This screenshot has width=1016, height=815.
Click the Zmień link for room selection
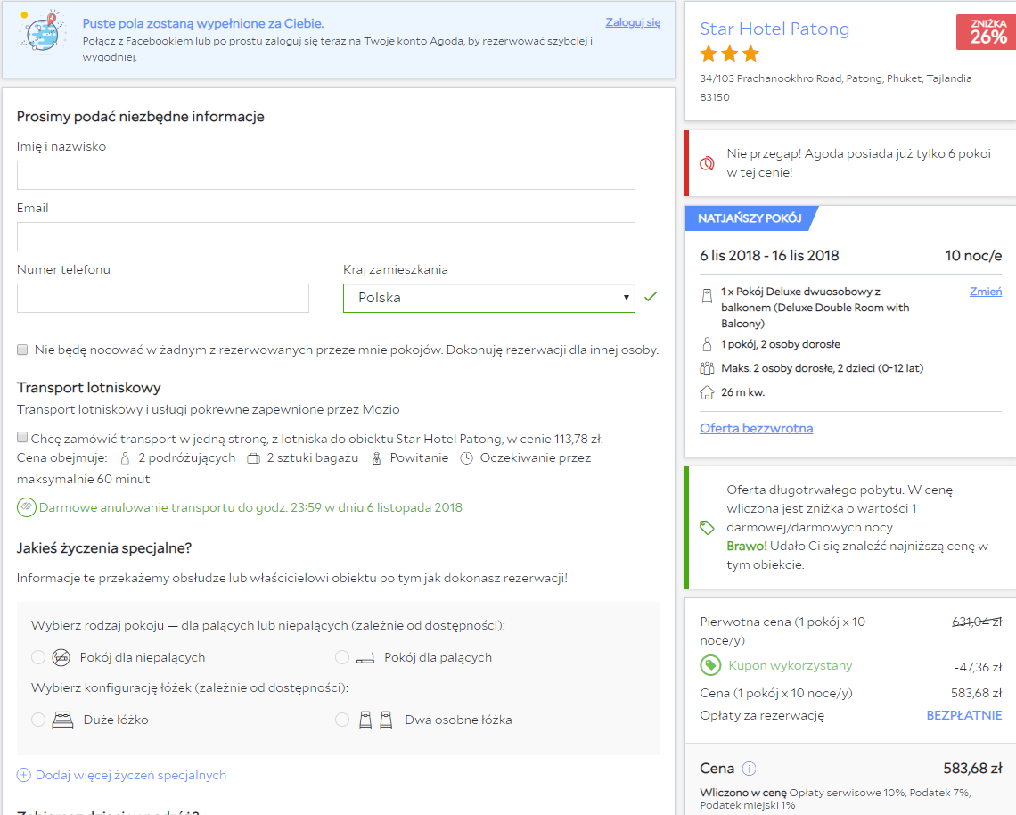[986, 292]
